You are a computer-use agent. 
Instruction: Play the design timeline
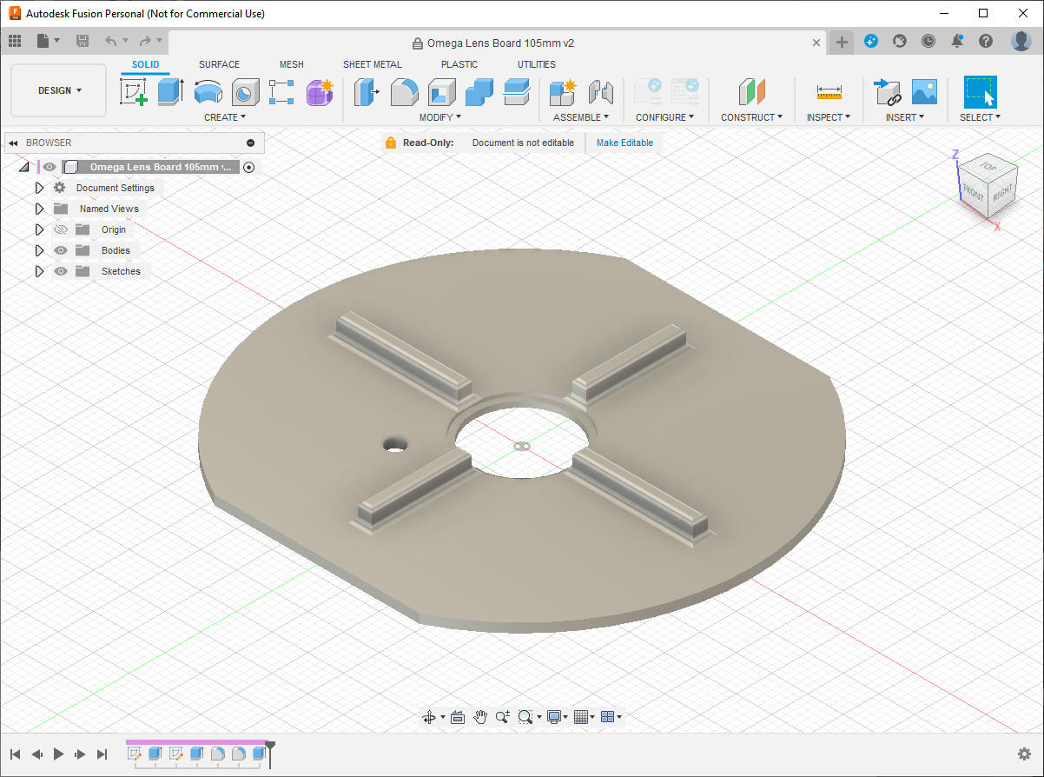(x=59, y=754)
